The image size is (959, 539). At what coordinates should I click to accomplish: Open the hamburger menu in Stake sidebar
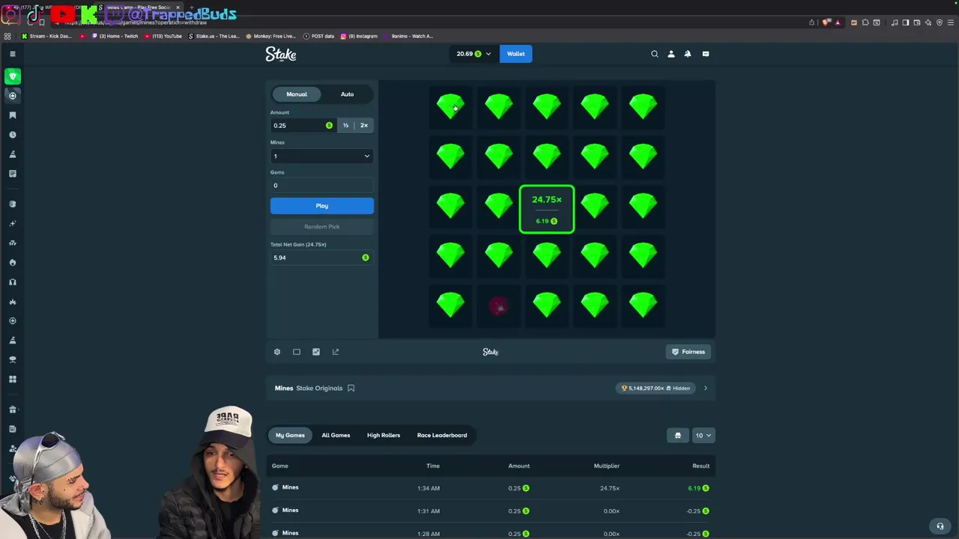(13, 54)
